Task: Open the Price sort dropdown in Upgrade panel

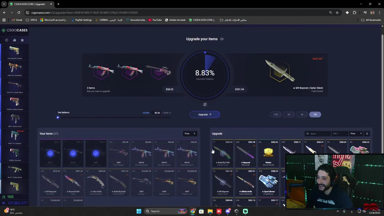Action: 356,133
